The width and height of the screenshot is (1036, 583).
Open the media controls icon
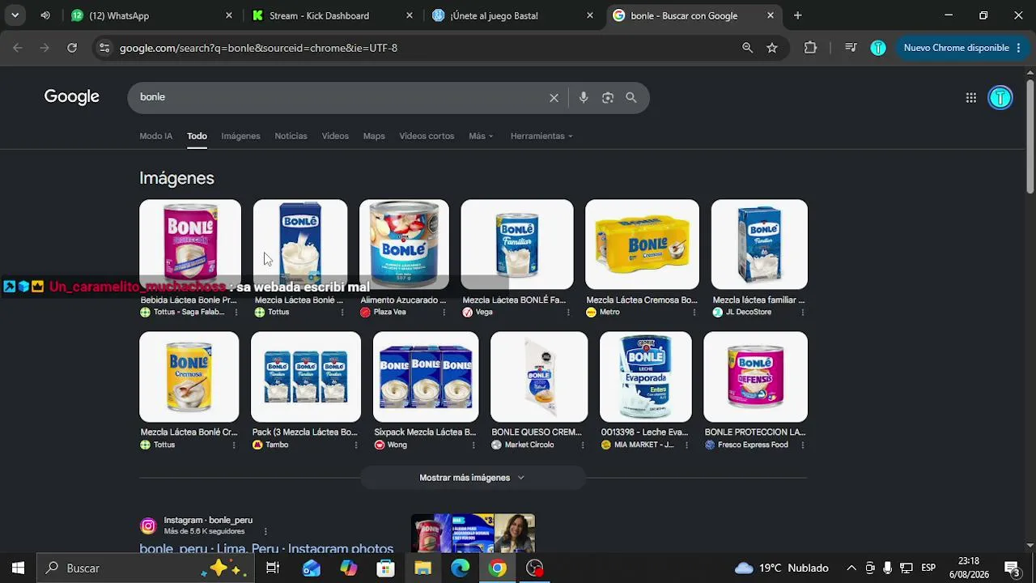tap(851, 48)
